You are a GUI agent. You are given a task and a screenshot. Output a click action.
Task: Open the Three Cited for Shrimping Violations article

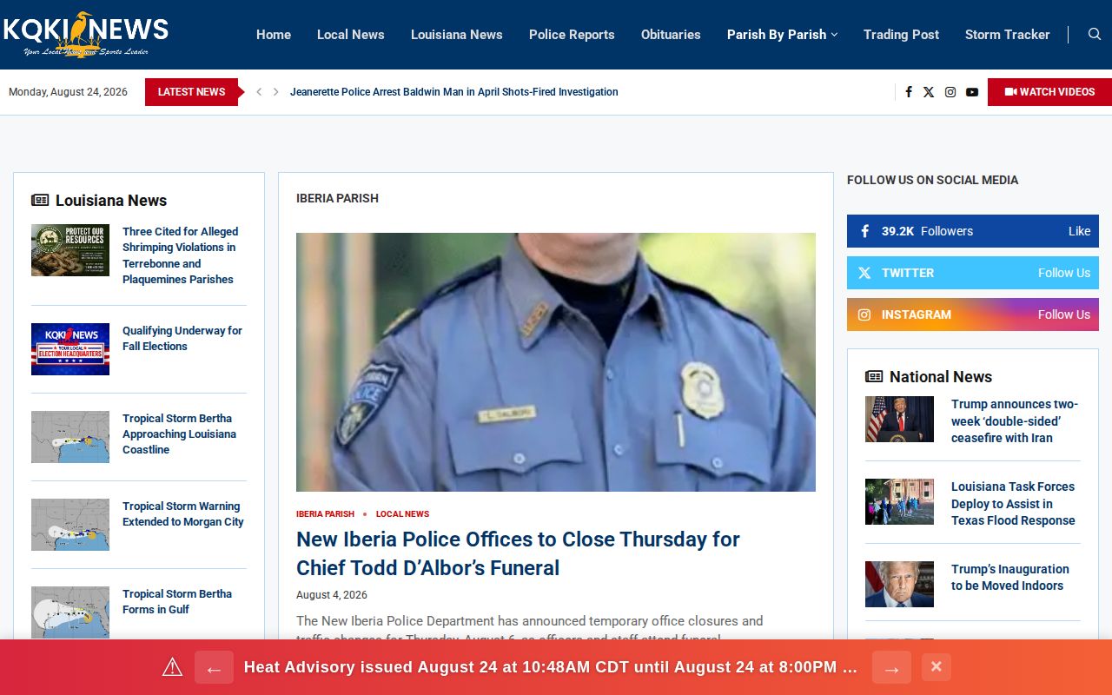tap(180, 255)
